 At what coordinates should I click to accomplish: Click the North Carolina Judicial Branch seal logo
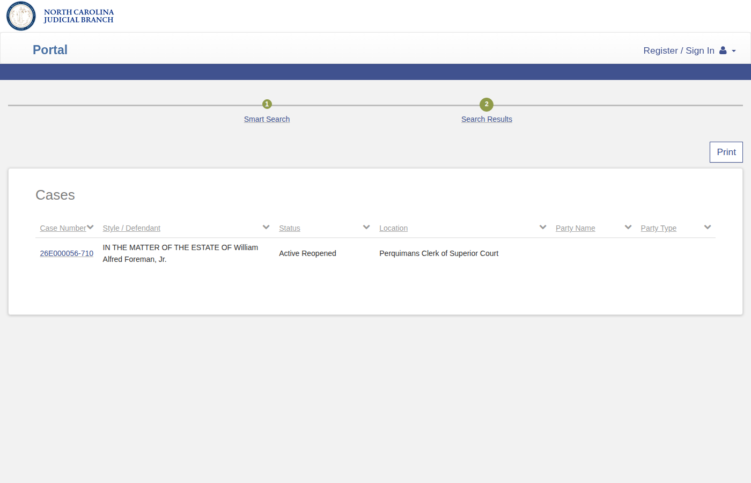[x=21, y=16]
